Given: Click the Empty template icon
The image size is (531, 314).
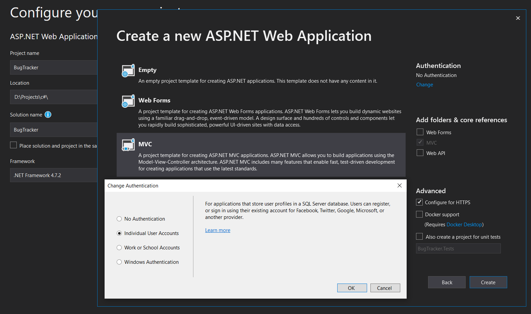Looking at the screenshot, I should click(128, 71).
